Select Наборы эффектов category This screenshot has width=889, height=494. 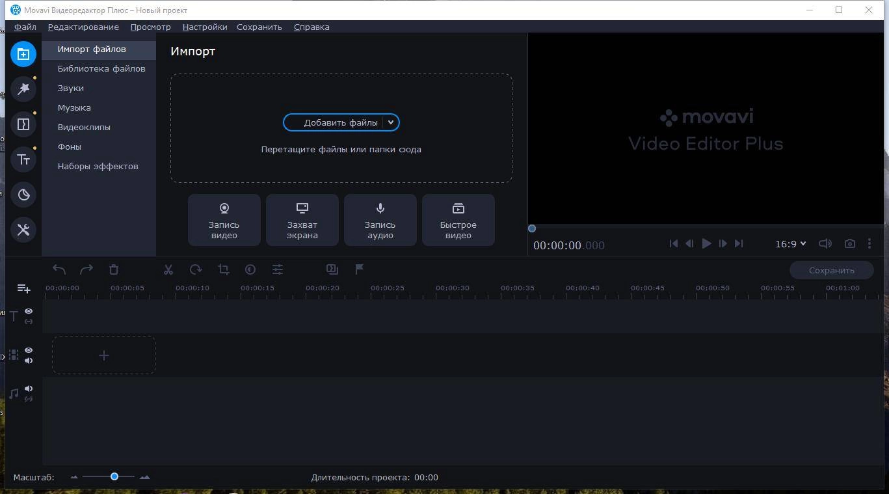99,166
